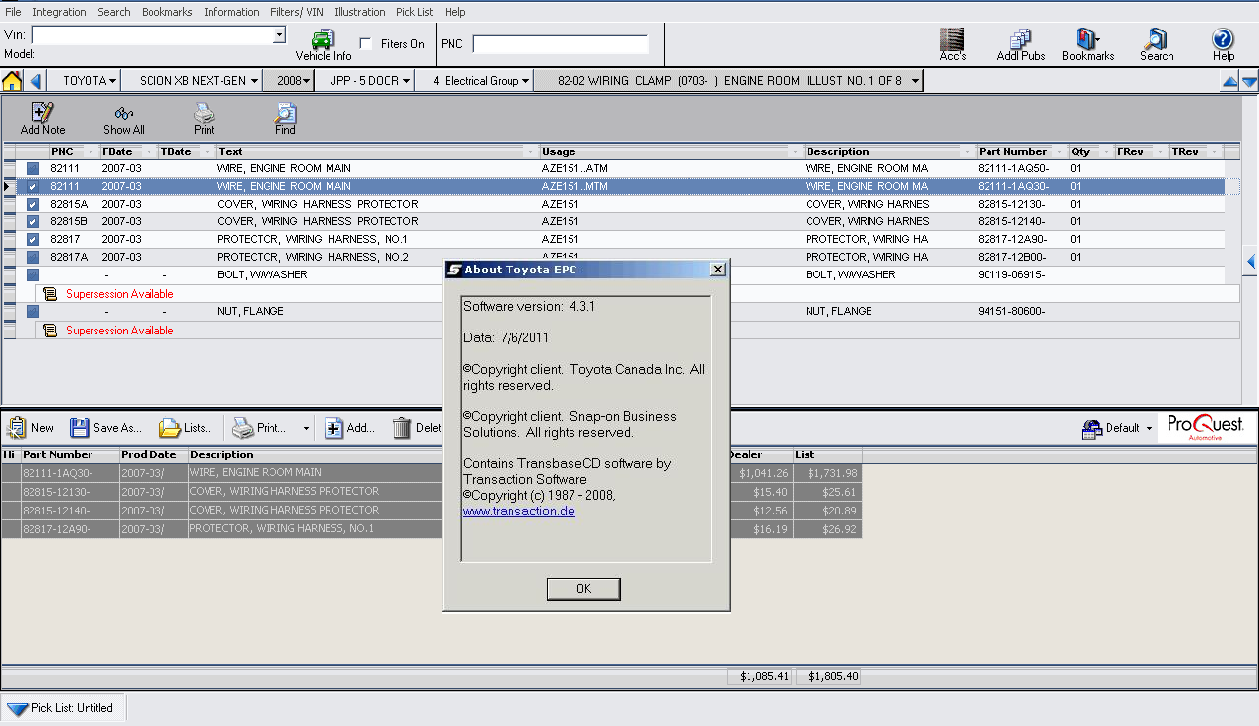Click the Add Note icon

42,119
